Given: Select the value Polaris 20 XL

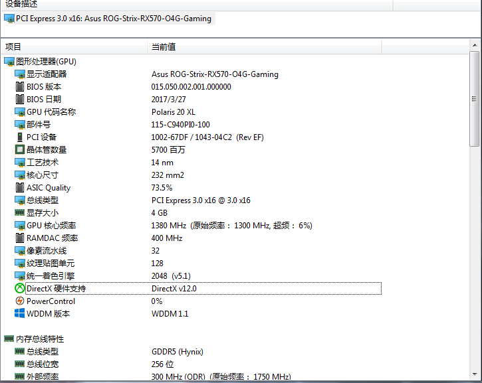Looking at the screenshot, I should [174, 112].
